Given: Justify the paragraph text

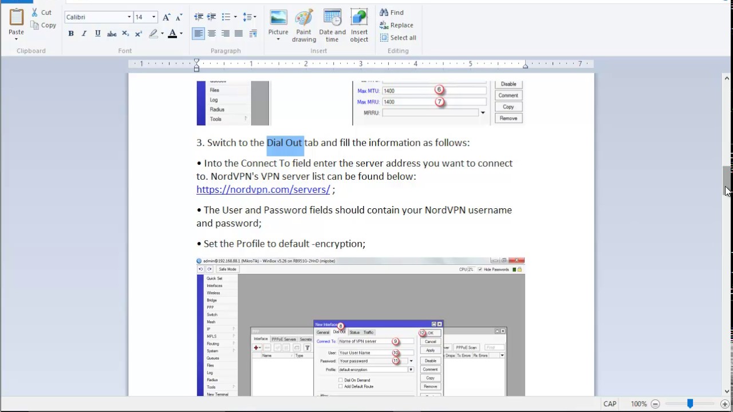Looking at the screenshot, I should [239, 34].
